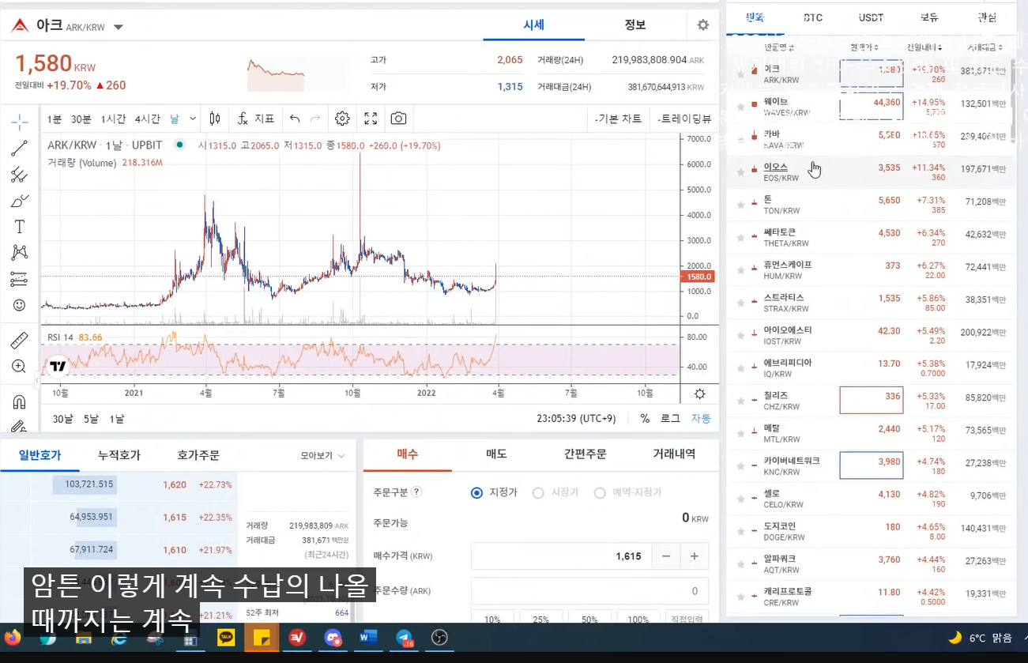The width and height of the screenshot is (1028, 663).
Task: Select the pattern drawing tool
Action: coord(20,253)
